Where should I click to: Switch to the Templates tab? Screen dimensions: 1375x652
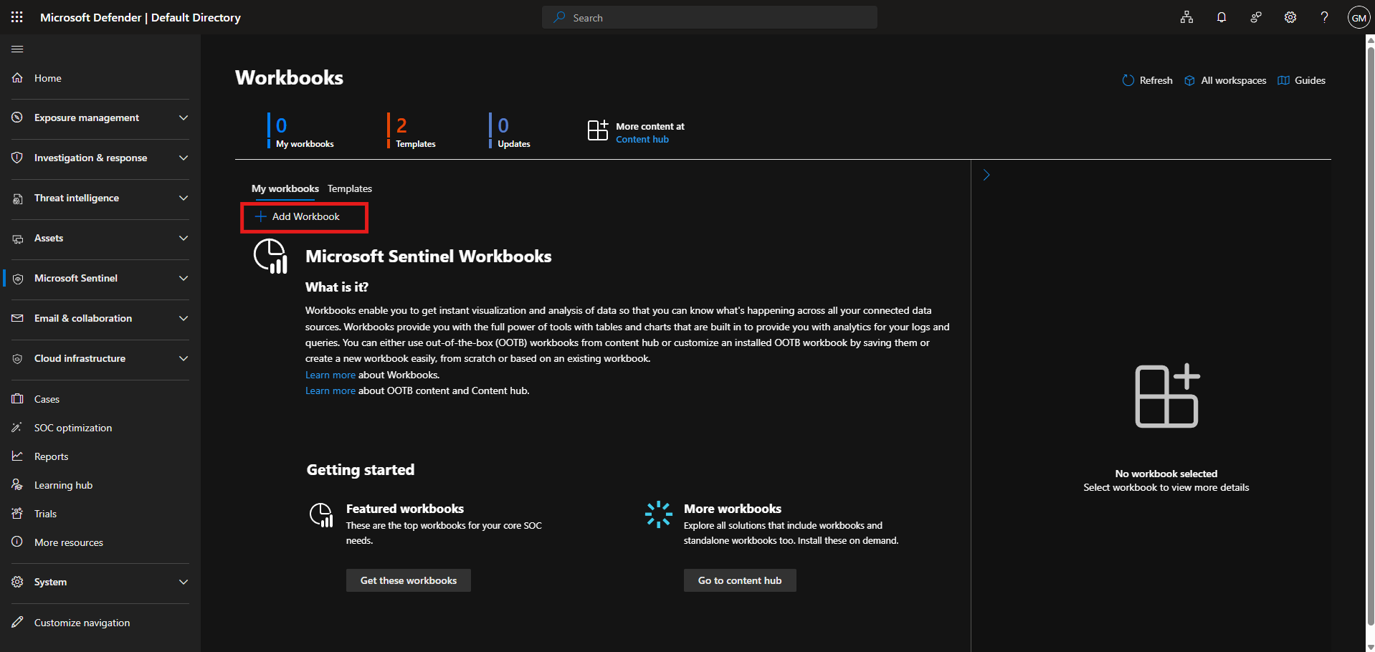(x=350, y=189)
